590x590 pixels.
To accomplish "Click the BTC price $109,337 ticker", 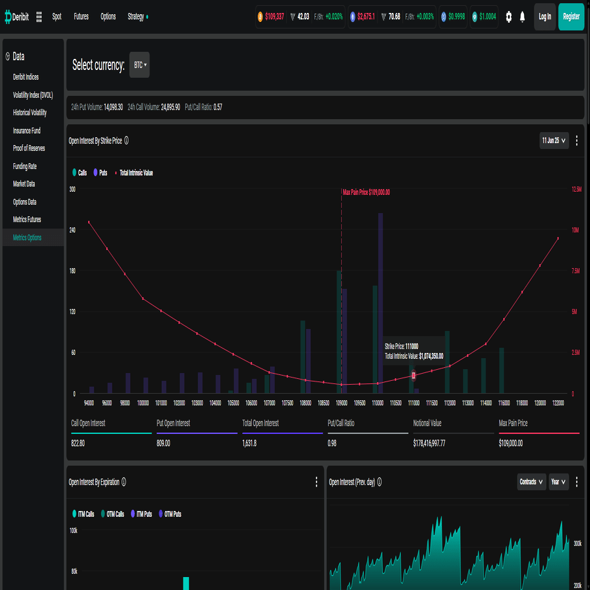I will [275, 17].
